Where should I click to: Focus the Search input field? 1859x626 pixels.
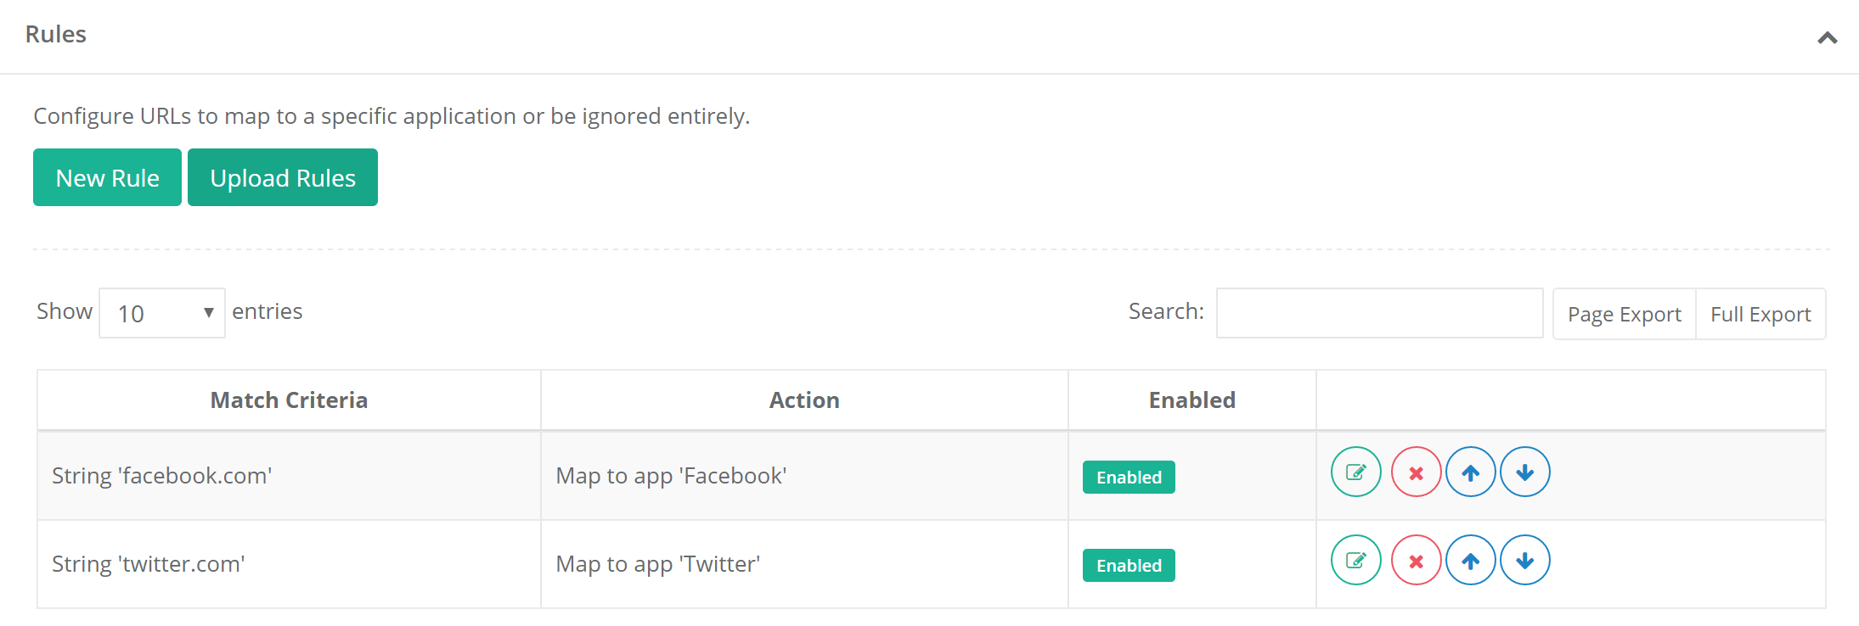1378,313
